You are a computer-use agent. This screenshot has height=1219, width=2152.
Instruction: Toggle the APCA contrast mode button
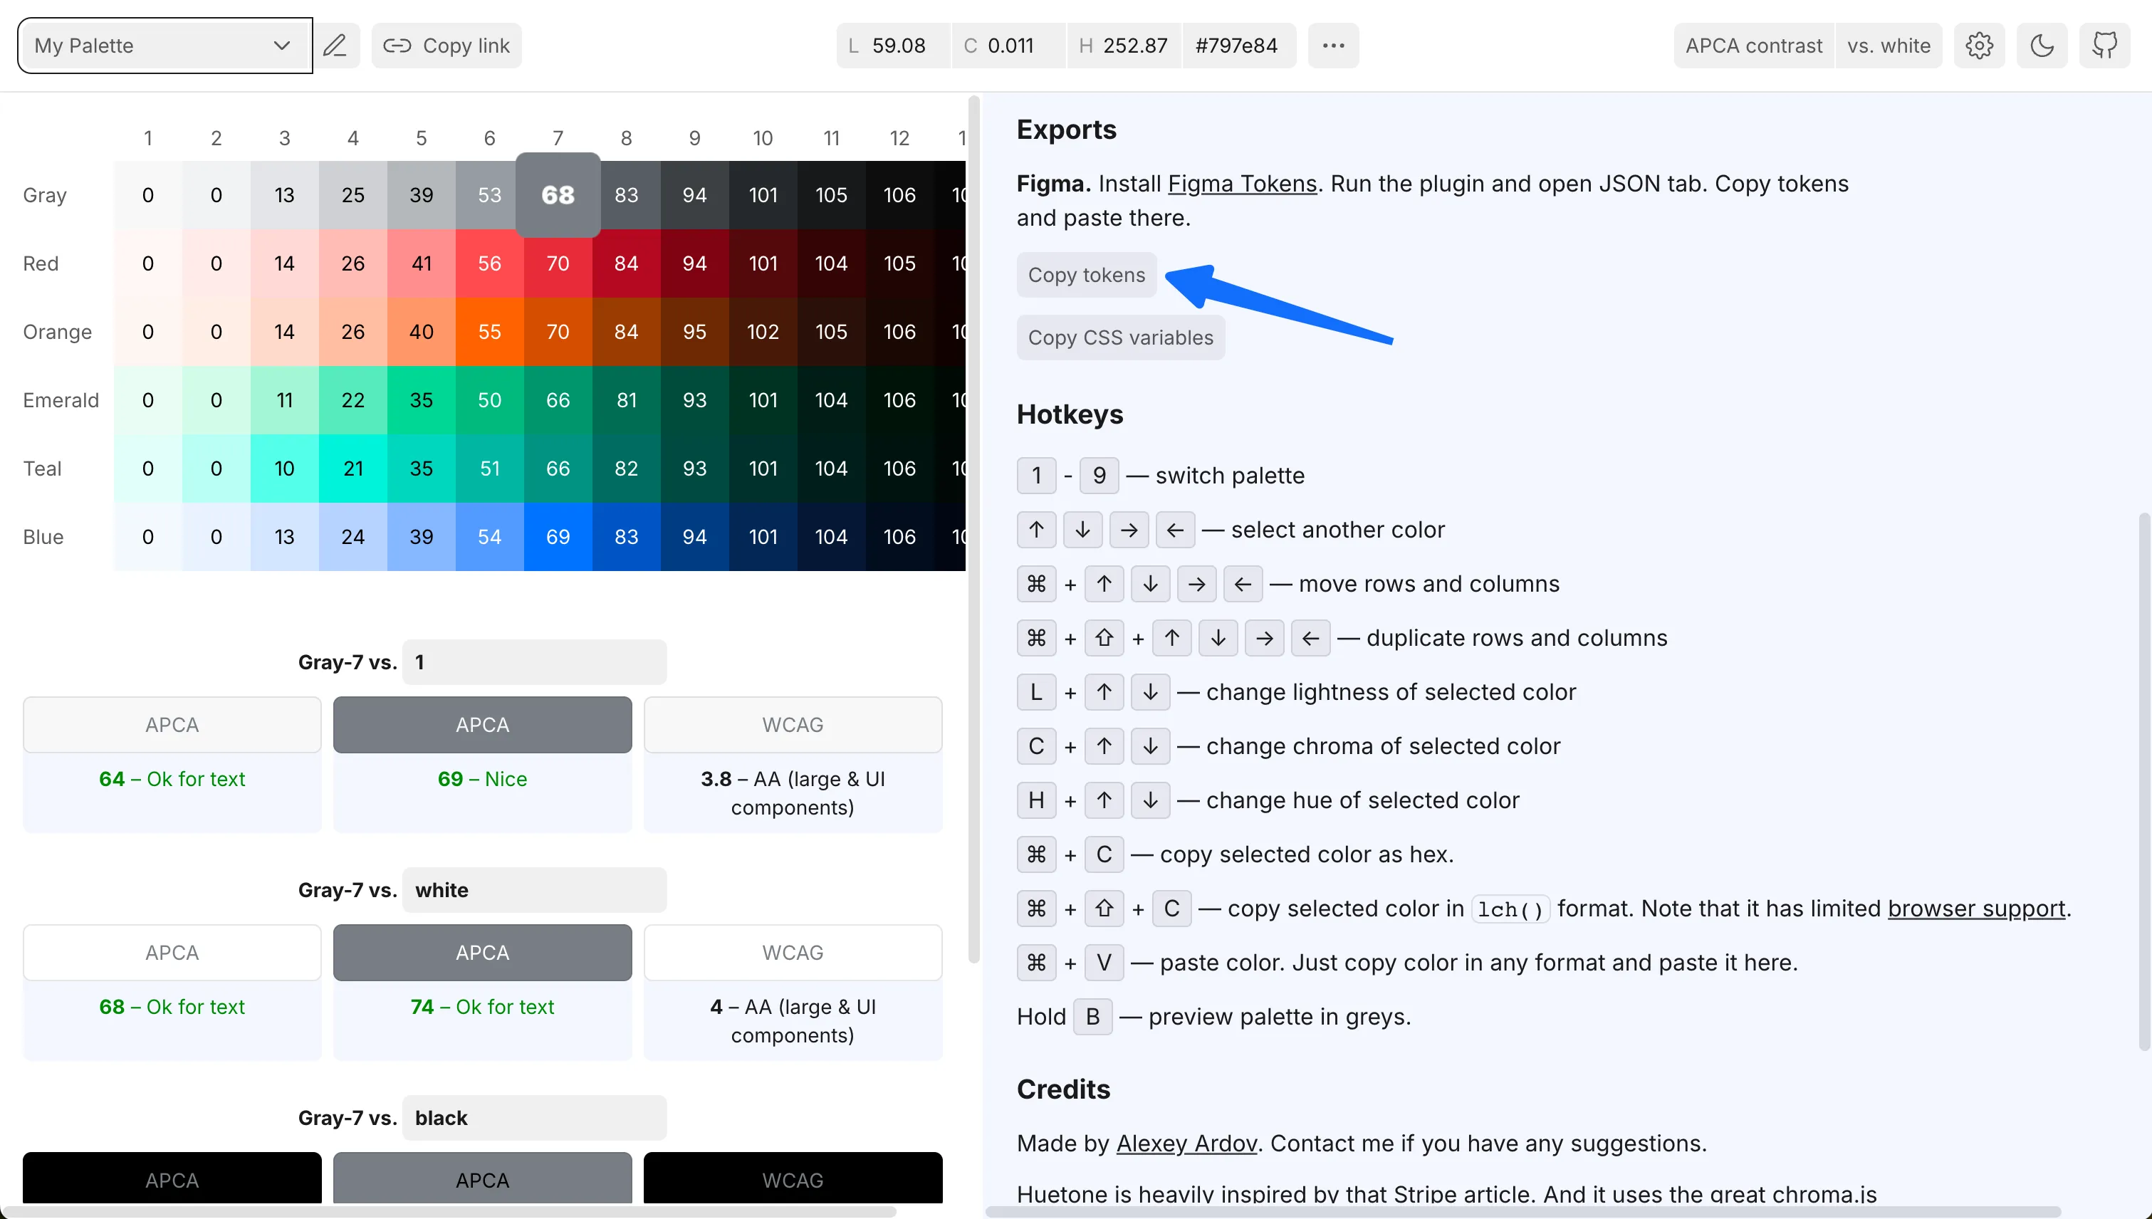click(x=1753, y=45)
